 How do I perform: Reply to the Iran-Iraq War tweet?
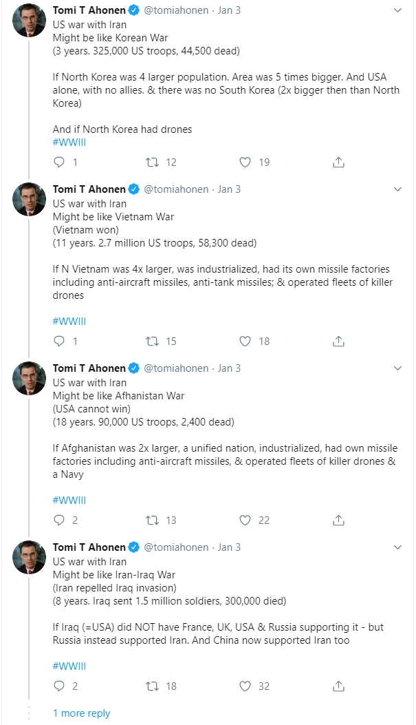59,686
